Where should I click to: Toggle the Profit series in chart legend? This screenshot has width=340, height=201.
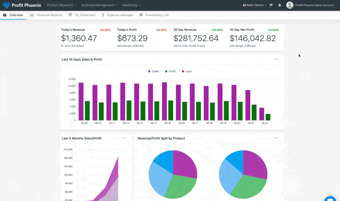tap(170, 72)
